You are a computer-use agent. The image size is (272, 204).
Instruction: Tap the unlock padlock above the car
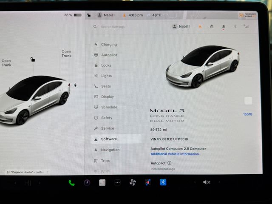[33, 59]
